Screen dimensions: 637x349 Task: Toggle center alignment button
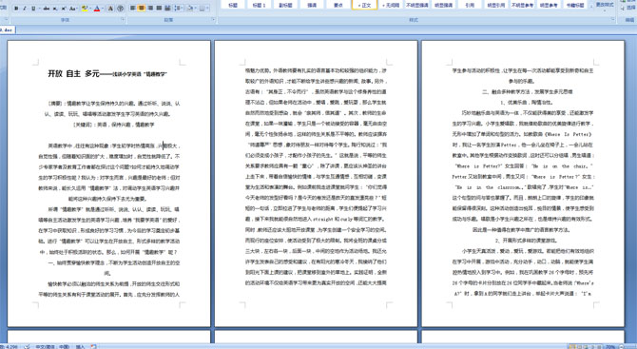[142, 9]
